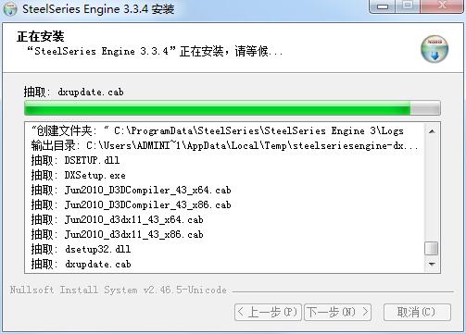This screenshot has height=334, width=466.
Task: Click the Back button 上一步(P)
Action: [x=268, y=312]
